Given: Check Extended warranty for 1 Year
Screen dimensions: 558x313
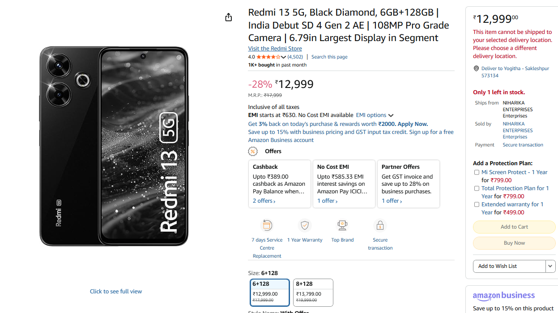Looking at the screenshot, I should click(477, 204).
